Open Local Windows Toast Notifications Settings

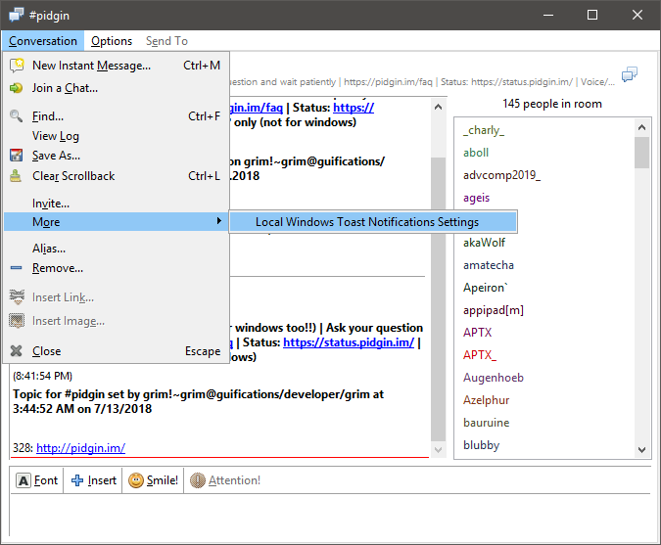[x=373, y=221]
